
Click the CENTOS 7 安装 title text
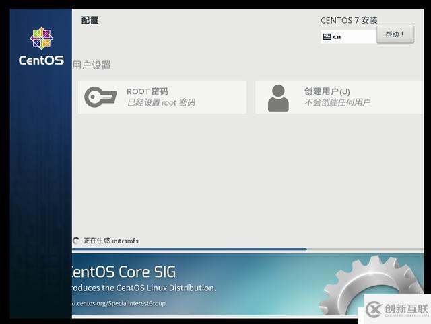pyautogui.click(x=349, y=20)
